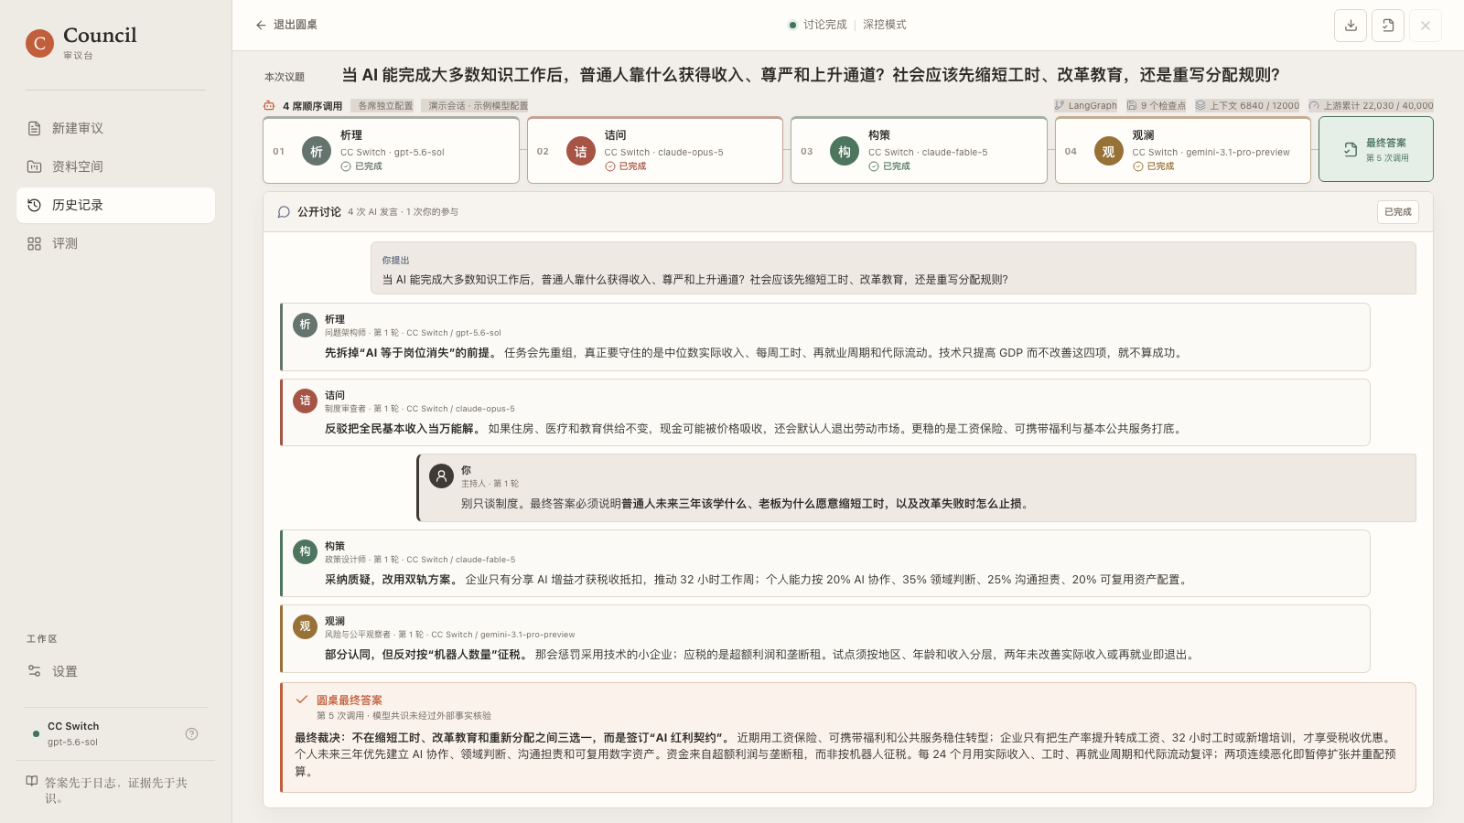Select seat card 04 观澜
The image size is (1464, 823).
tap(1182, 150)
